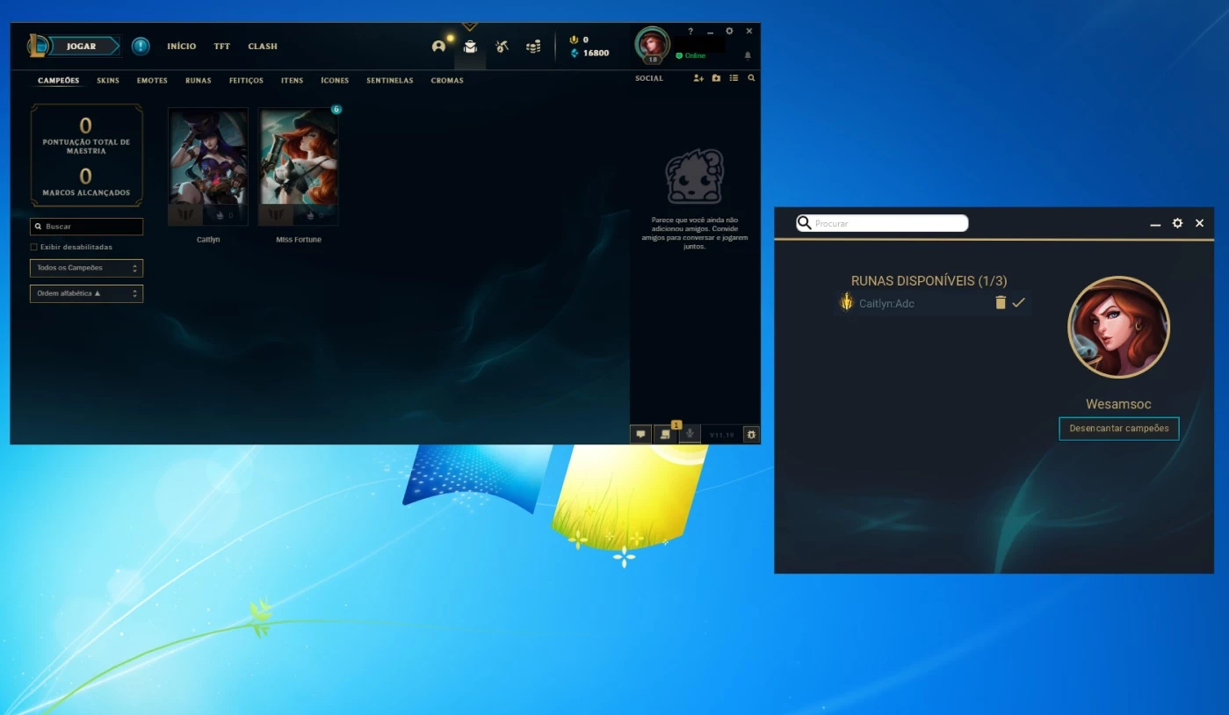
Task: Expand the Ordem alfabética sort dropdown
Action: point(86,293)
